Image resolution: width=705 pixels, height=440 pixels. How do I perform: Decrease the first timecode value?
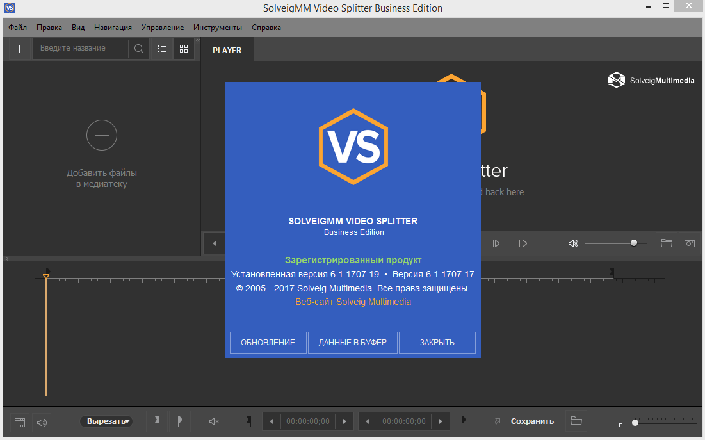pyautogui.click(x=271, y=421)
